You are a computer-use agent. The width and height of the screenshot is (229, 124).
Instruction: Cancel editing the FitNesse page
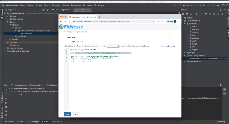pyautogui.click(x=75, y=114)
